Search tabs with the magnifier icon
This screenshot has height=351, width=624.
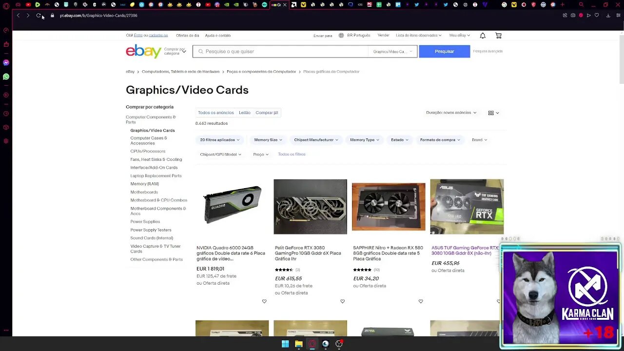[581, 5]
